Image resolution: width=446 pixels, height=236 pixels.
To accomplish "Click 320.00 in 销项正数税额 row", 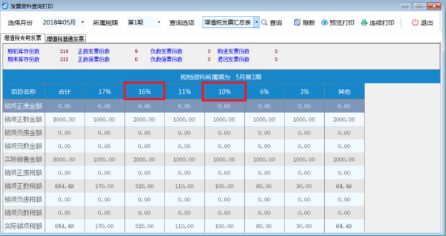I will tap(144, 186).
